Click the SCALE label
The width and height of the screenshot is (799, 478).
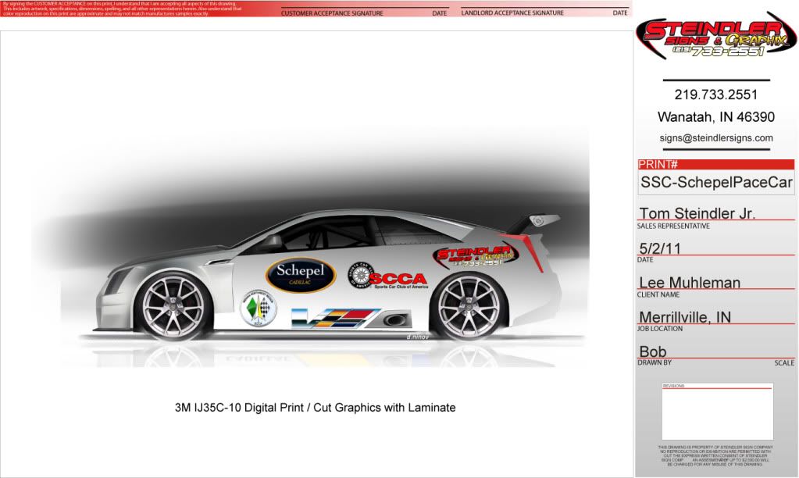tap(784, 363)
